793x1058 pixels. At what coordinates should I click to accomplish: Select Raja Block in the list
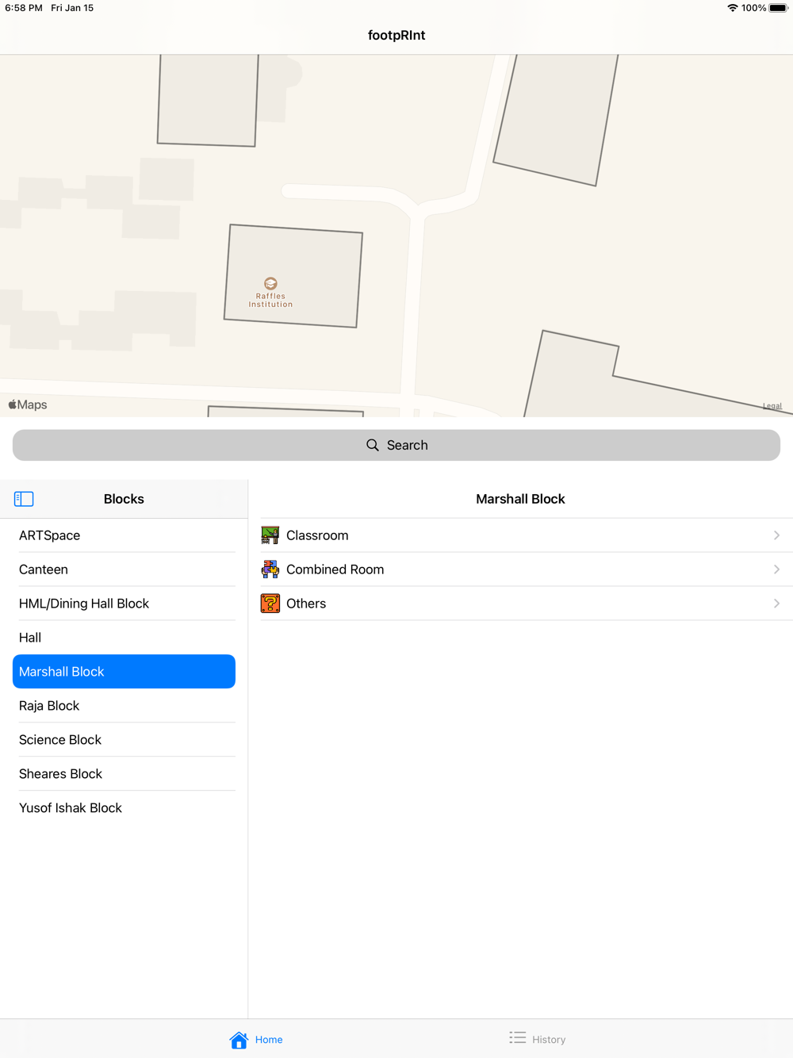(x=124, y=706)
